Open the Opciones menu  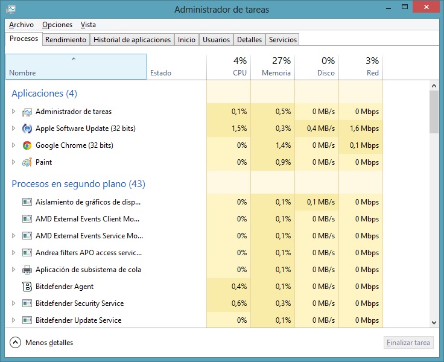click(x=57, y=25)
